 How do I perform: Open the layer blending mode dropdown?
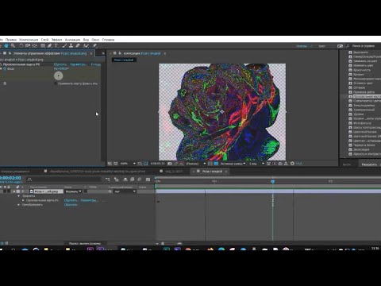(x=74, y=191)
